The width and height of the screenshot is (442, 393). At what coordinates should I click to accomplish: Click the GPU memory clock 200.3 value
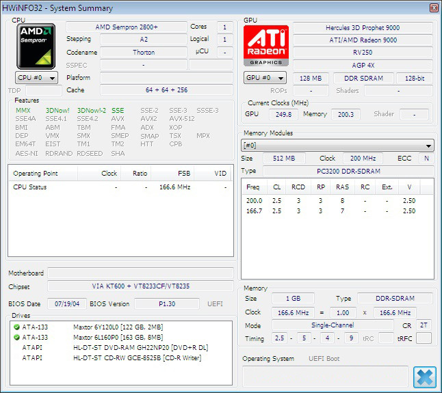point(346,114)
